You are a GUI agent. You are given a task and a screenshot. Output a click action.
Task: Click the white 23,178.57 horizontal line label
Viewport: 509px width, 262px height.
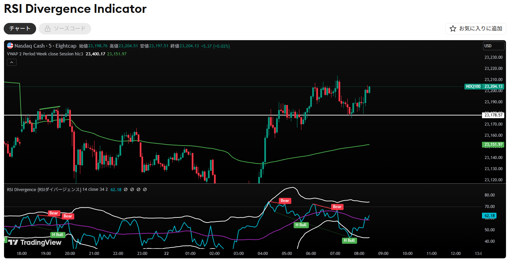pyautogui.click(x=493, y=115)
